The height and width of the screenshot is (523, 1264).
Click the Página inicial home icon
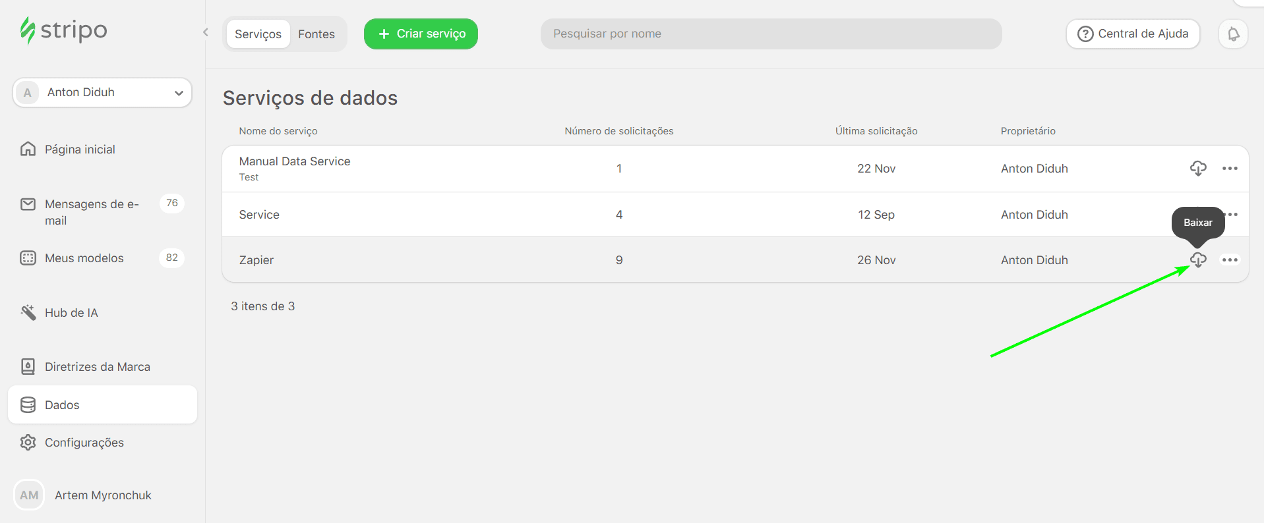28,149
